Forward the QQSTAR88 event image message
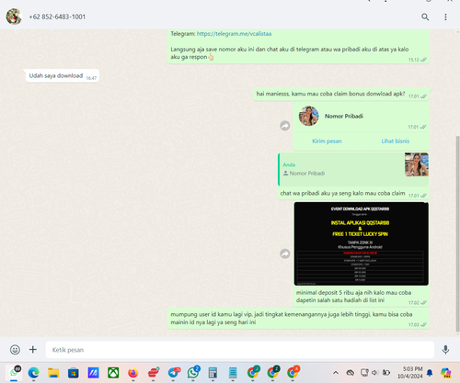 coord(285,253)
